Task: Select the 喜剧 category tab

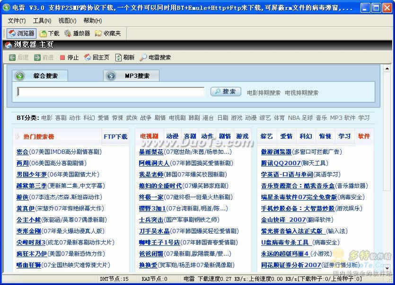Action: click(x=190, y=136)
